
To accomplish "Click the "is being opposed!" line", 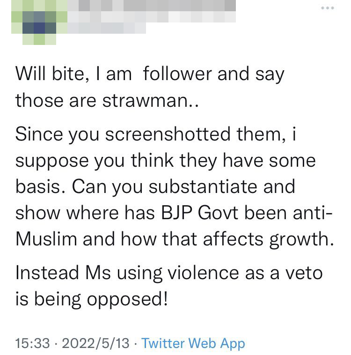I will pyautogui.click(x=91, y=299).
